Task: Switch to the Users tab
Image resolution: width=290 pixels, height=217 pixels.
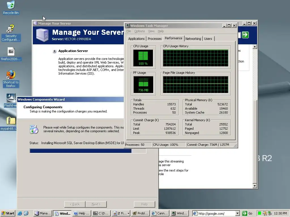Action: (208, 39)
